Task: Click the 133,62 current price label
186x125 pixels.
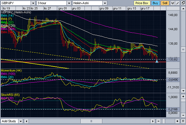Action: tap(173, 59)
